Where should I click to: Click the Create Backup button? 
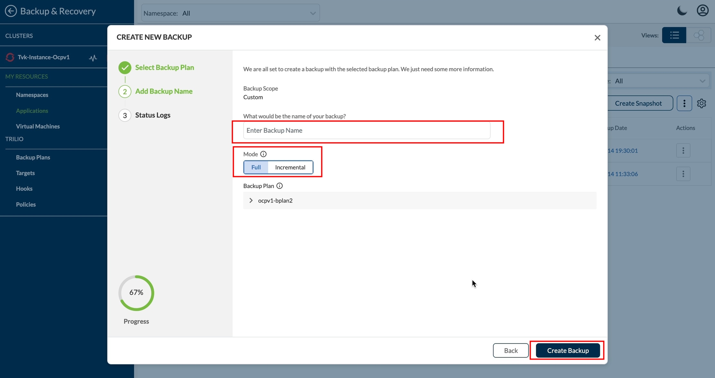568,350
